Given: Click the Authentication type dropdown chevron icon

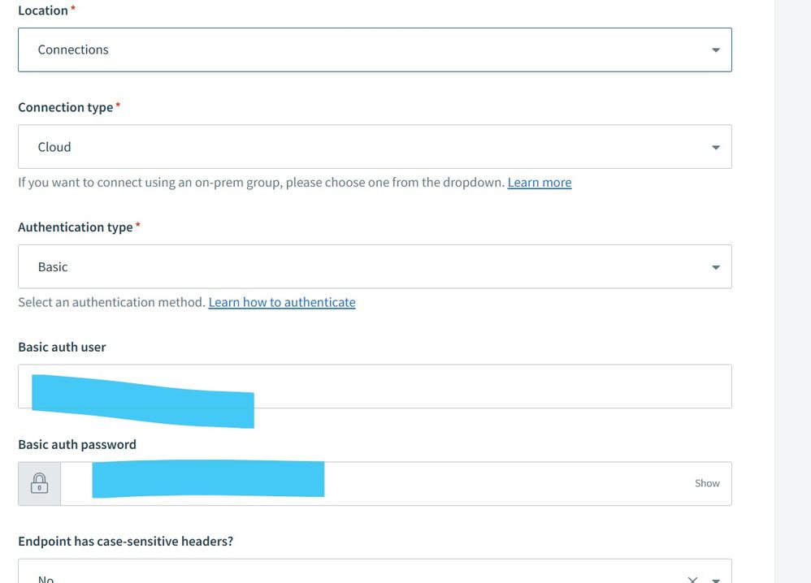Looking at the screenshot, I should click(x=715, y=266).
